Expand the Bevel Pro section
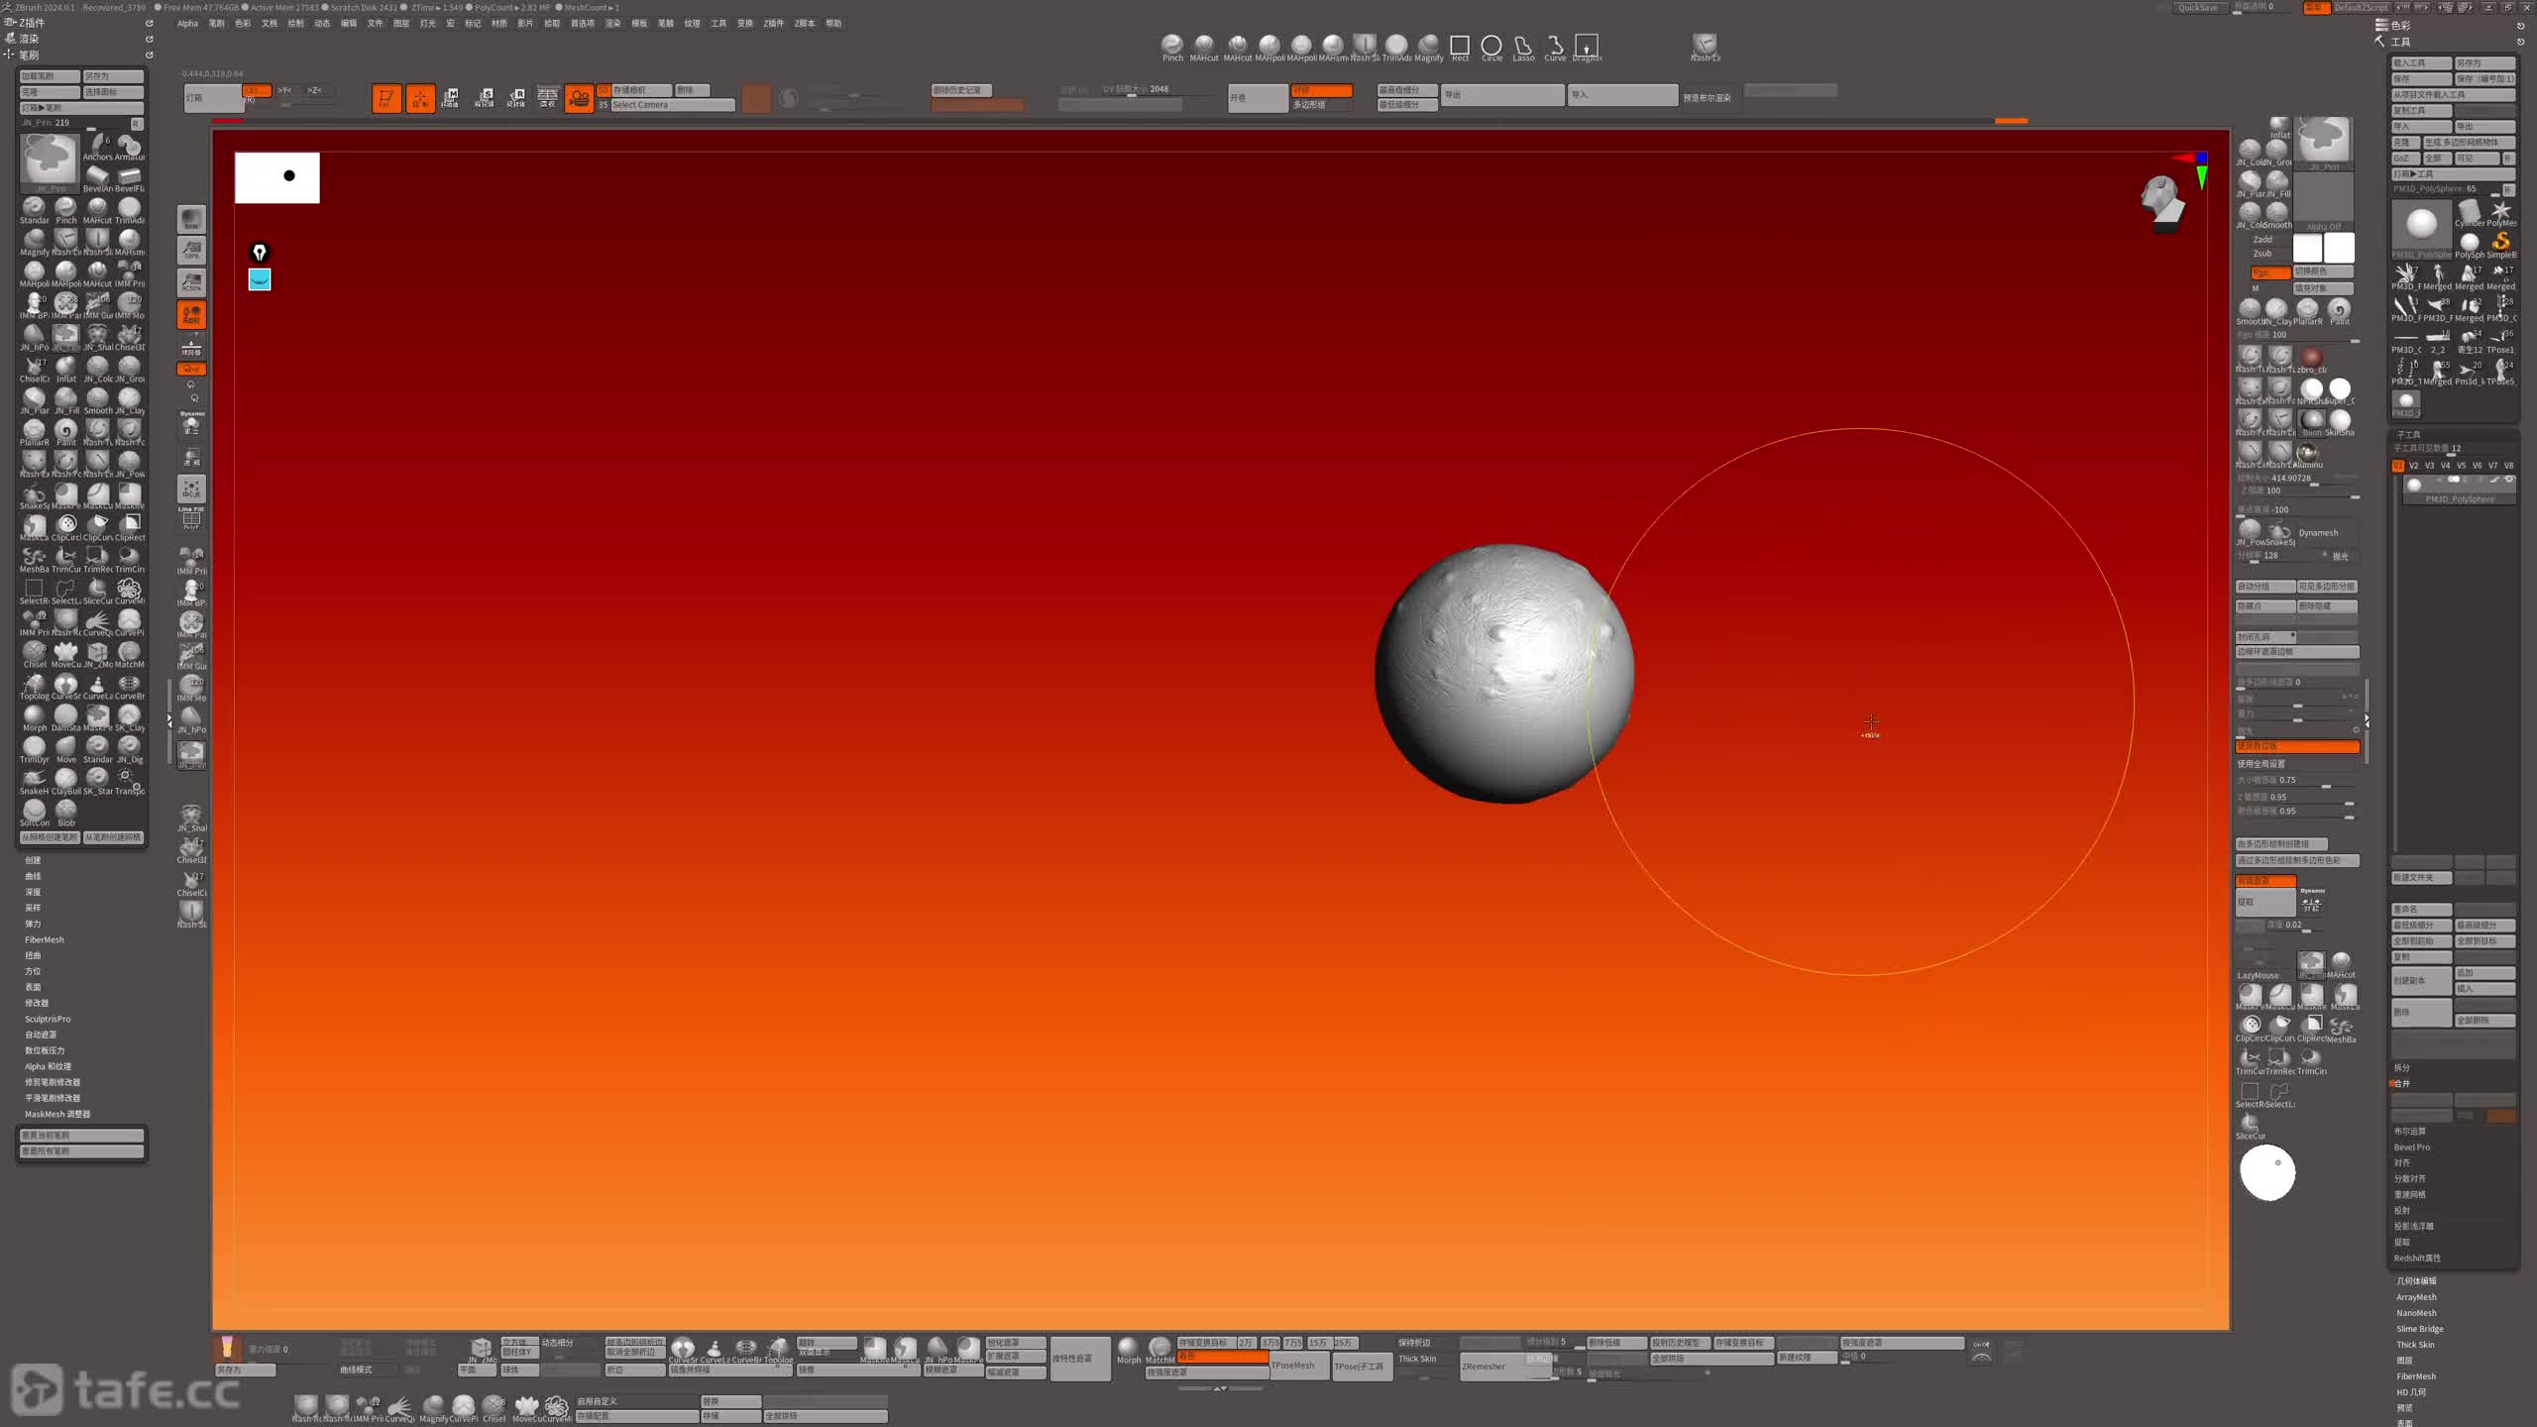This screenshot has width=2537, height=1427. (x=2412, y=1147)
